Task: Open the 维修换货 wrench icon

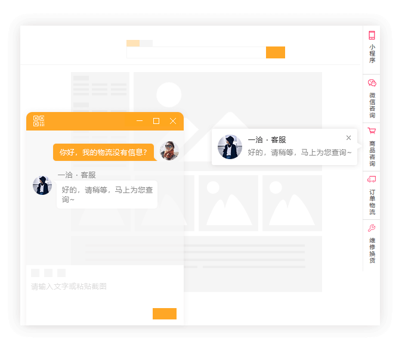Action: click(x=372, y=228)
